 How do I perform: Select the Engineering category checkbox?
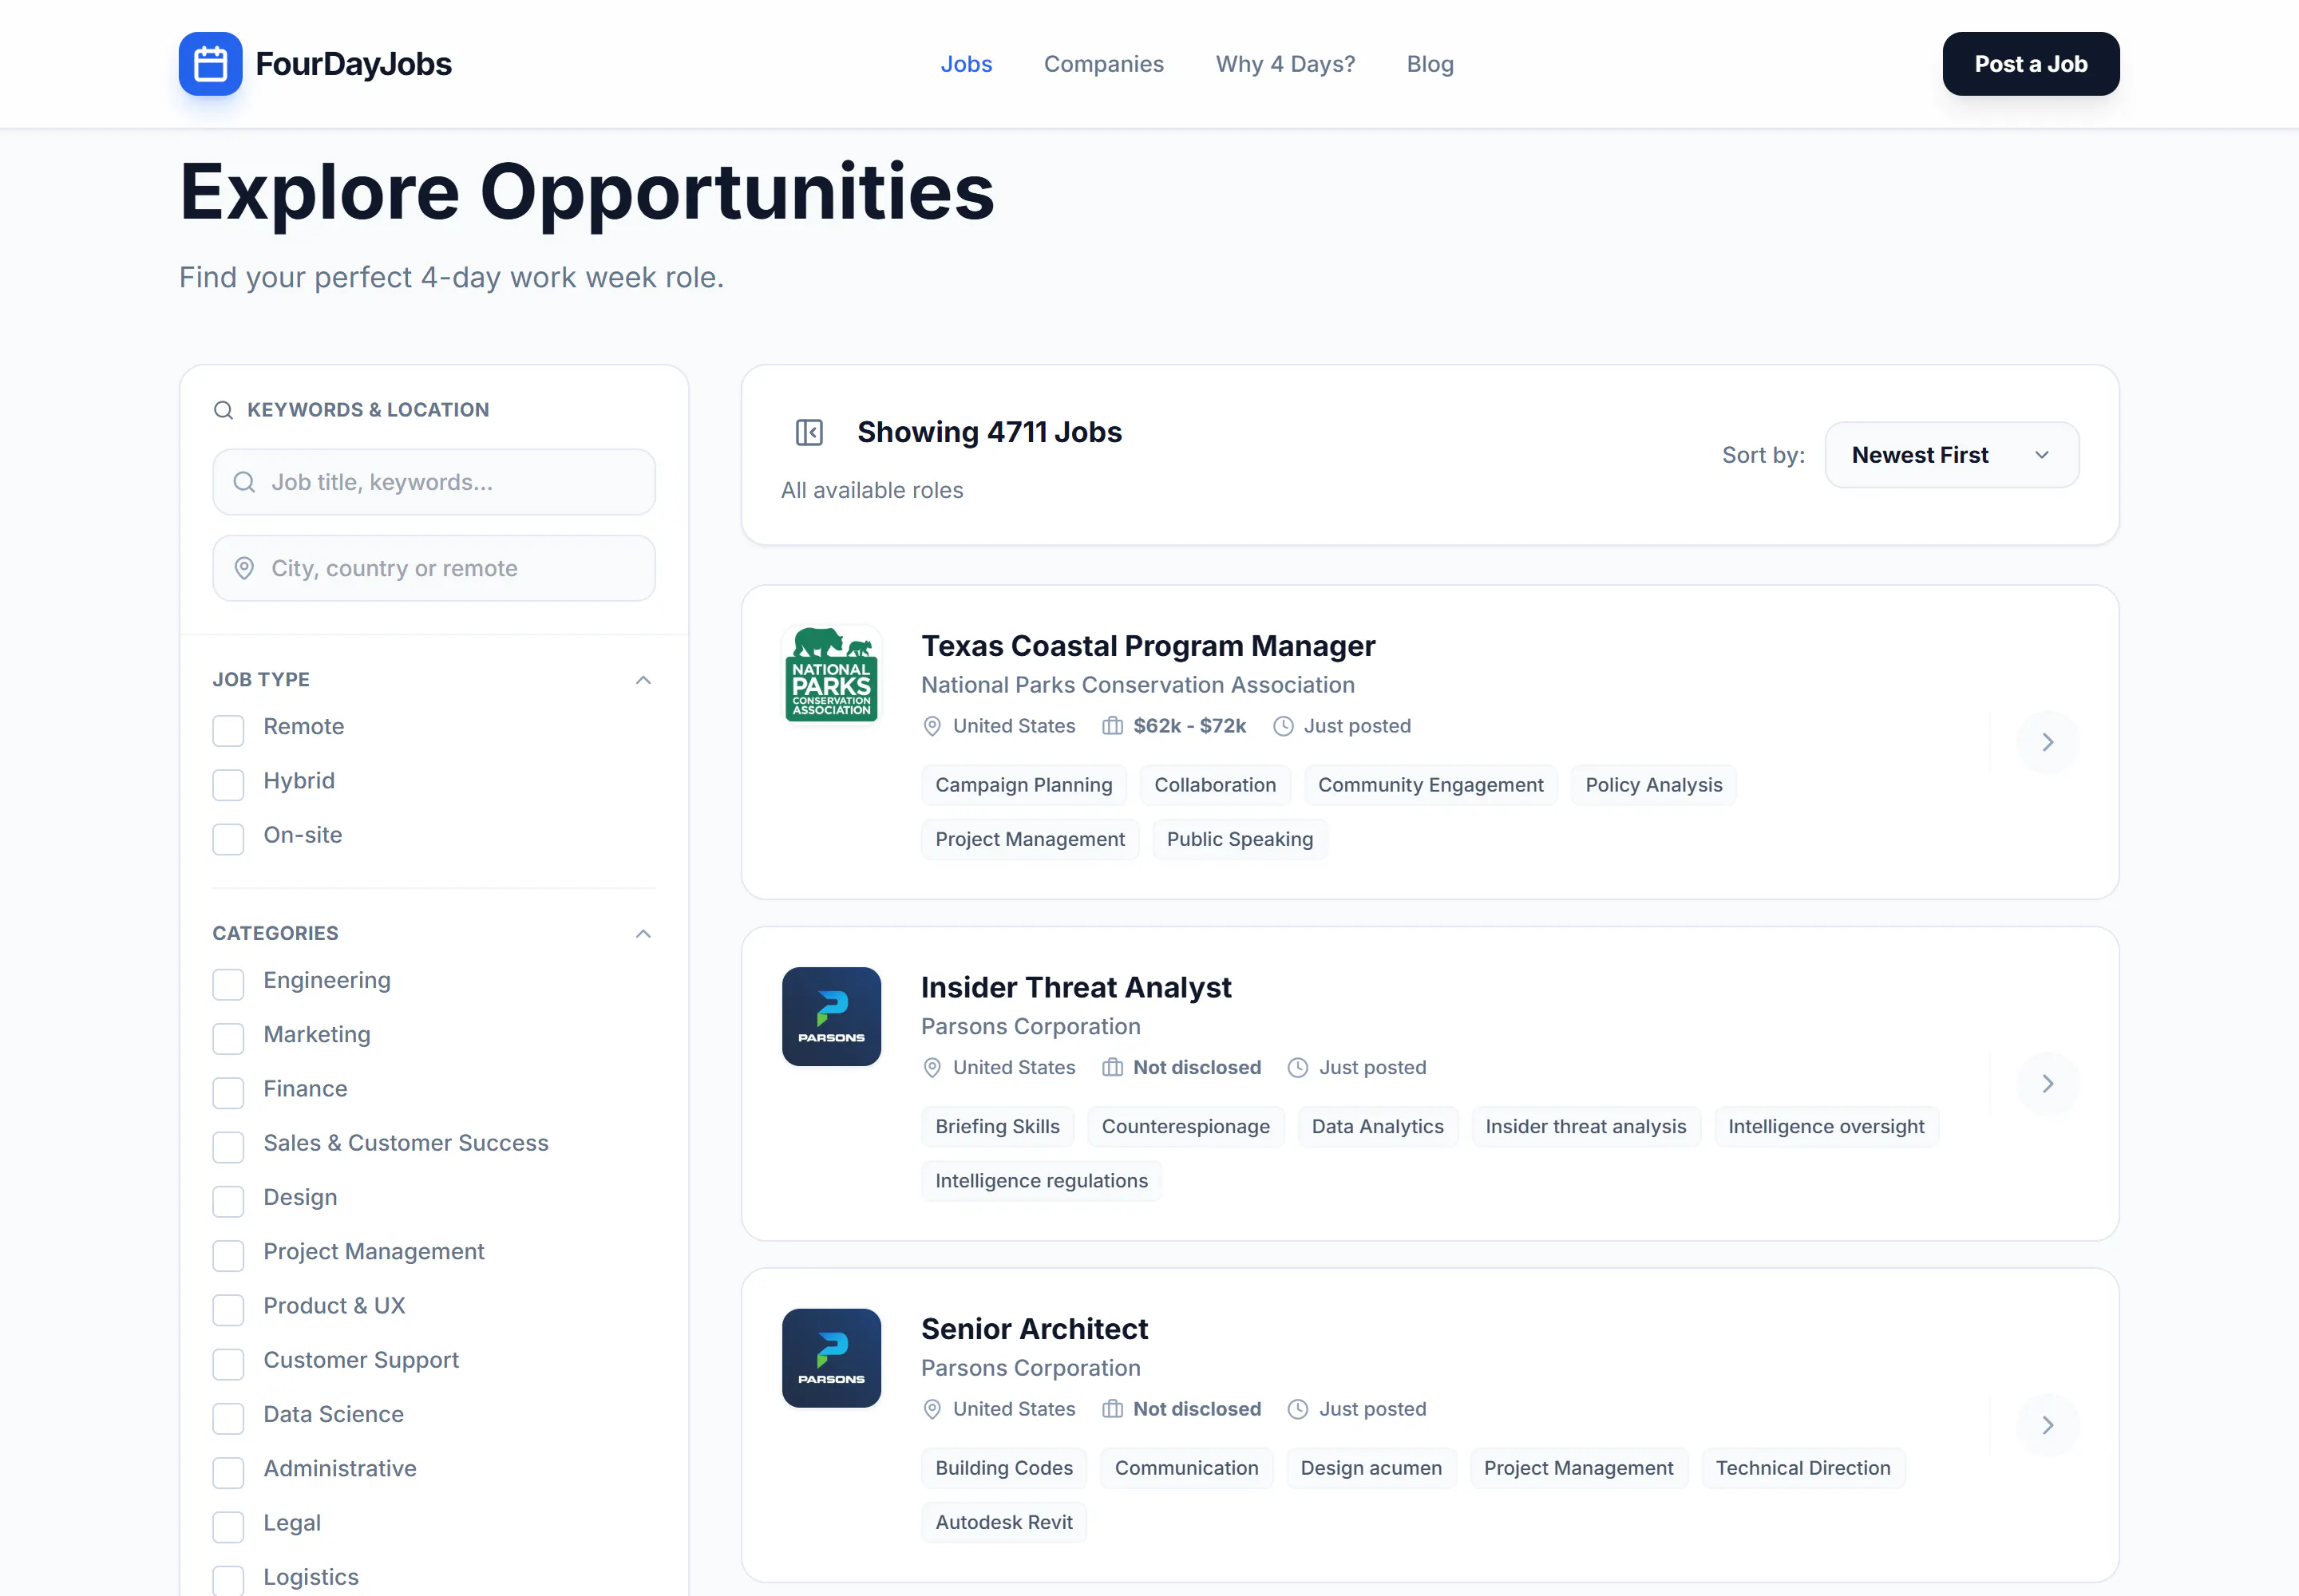[228, 984]
